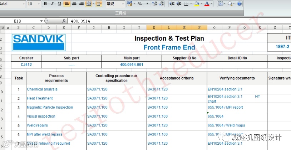Viewport: 291px width, 150px height.
Task: Open the 常规 number format dropdown
Action: click(x=123, y=4)
